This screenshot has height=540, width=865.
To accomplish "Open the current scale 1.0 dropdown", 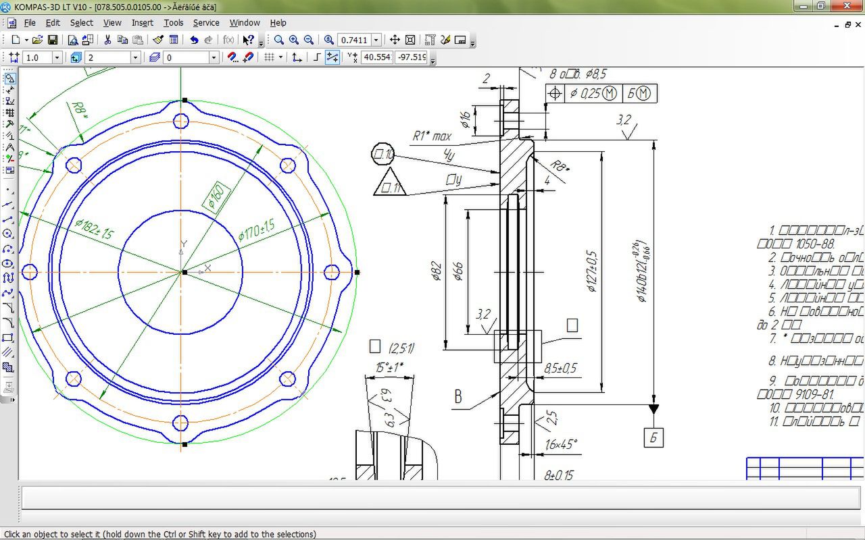I will point(57,57).
